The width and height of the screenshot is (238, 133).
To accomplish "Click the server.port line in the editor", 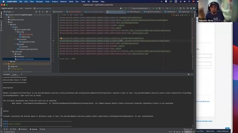I will pos(67,59).
